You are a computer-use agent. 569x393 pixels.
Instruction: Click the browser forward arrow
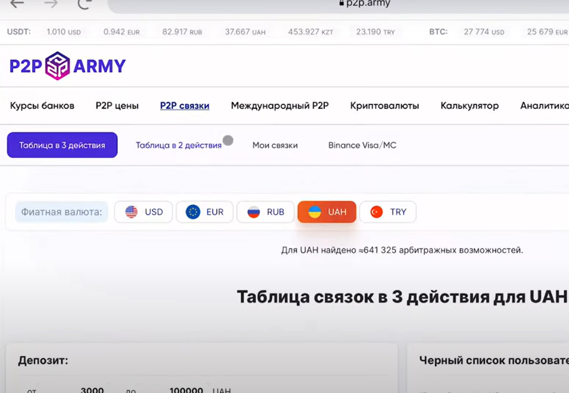coord(50,3)
